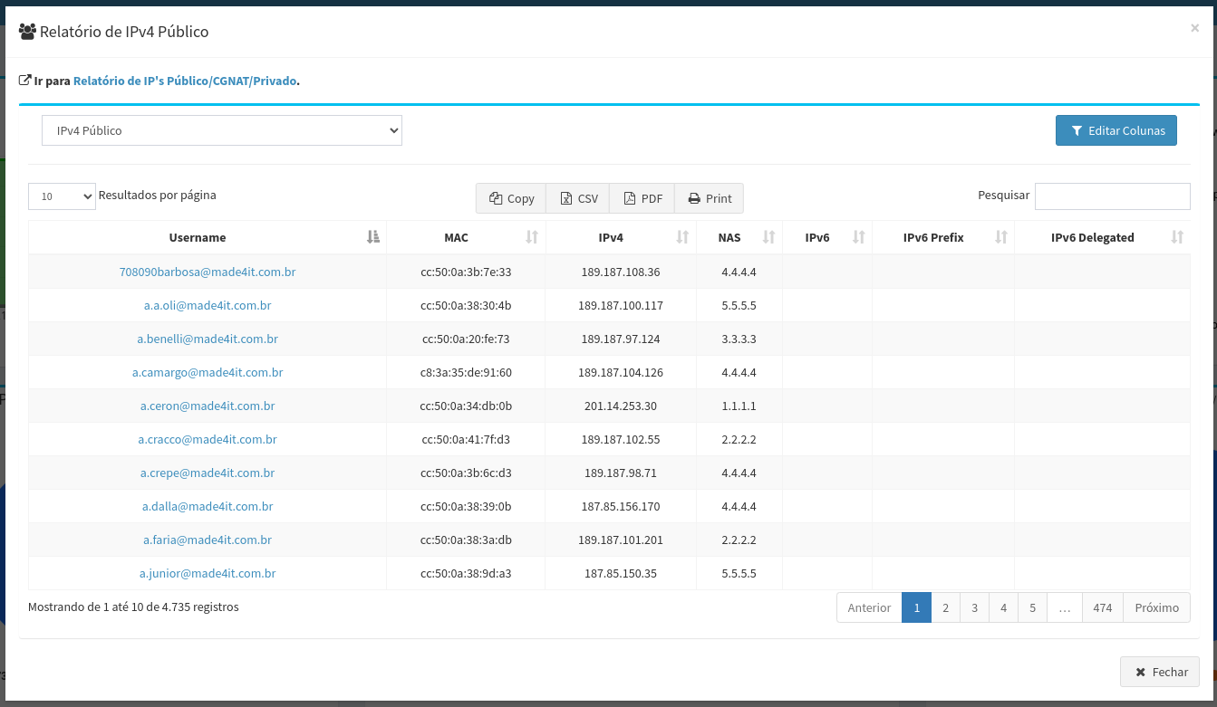Click the Próximo pagination button

(x=1156, y=607)
